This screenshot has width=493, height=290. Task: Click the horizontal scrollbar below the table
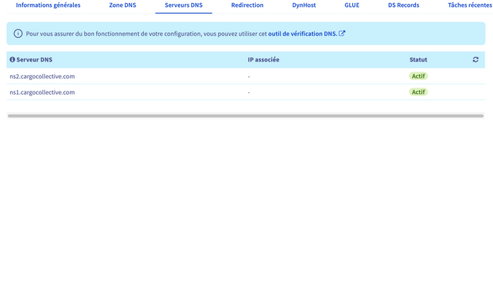coord(246,116)
